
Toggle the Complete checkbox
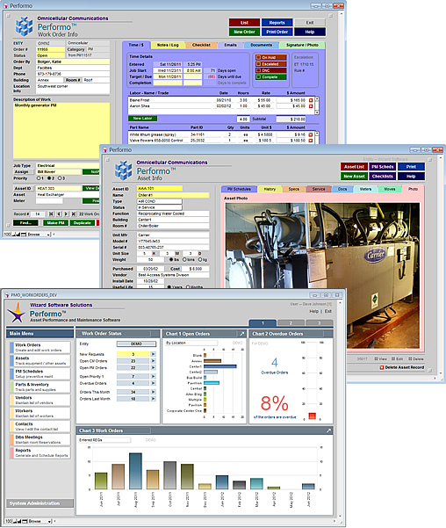258,77
